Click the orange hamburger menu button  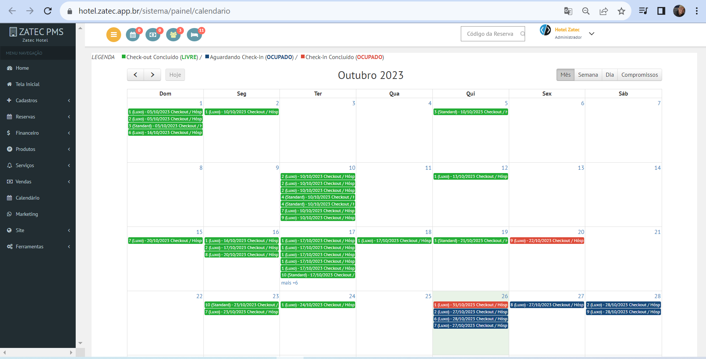pos(113,35)
